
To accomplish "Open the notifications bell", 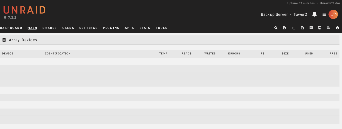I will tap(314, 14).
